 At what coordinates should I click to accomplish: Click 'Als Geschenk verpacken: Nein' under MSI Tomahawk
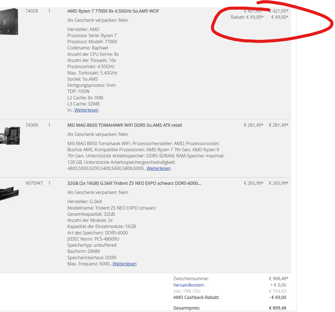click(x=98, y=134)
